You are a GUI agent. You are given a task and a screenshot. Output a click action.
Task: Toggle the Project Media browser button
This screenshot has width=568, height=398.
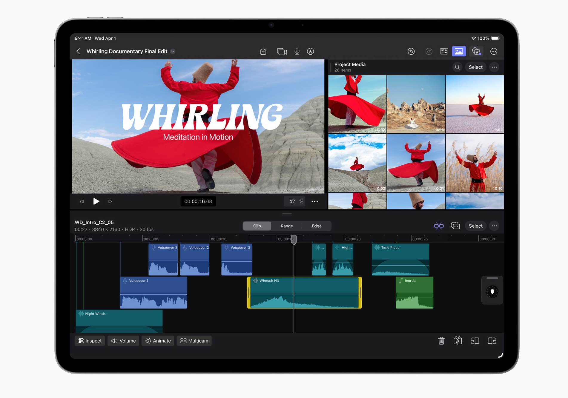coord(459,51)
